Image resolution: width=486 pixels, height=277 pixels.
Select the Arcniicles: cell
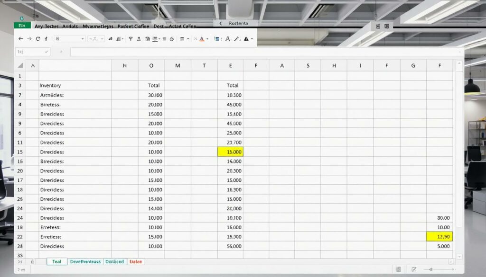[75, 95]
